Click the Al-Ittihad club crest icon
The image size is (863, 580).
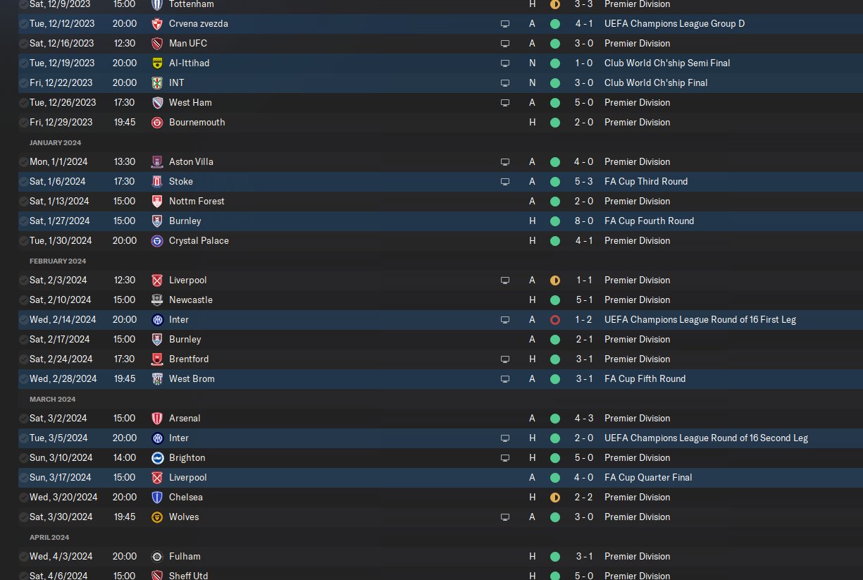pos(157,63)
